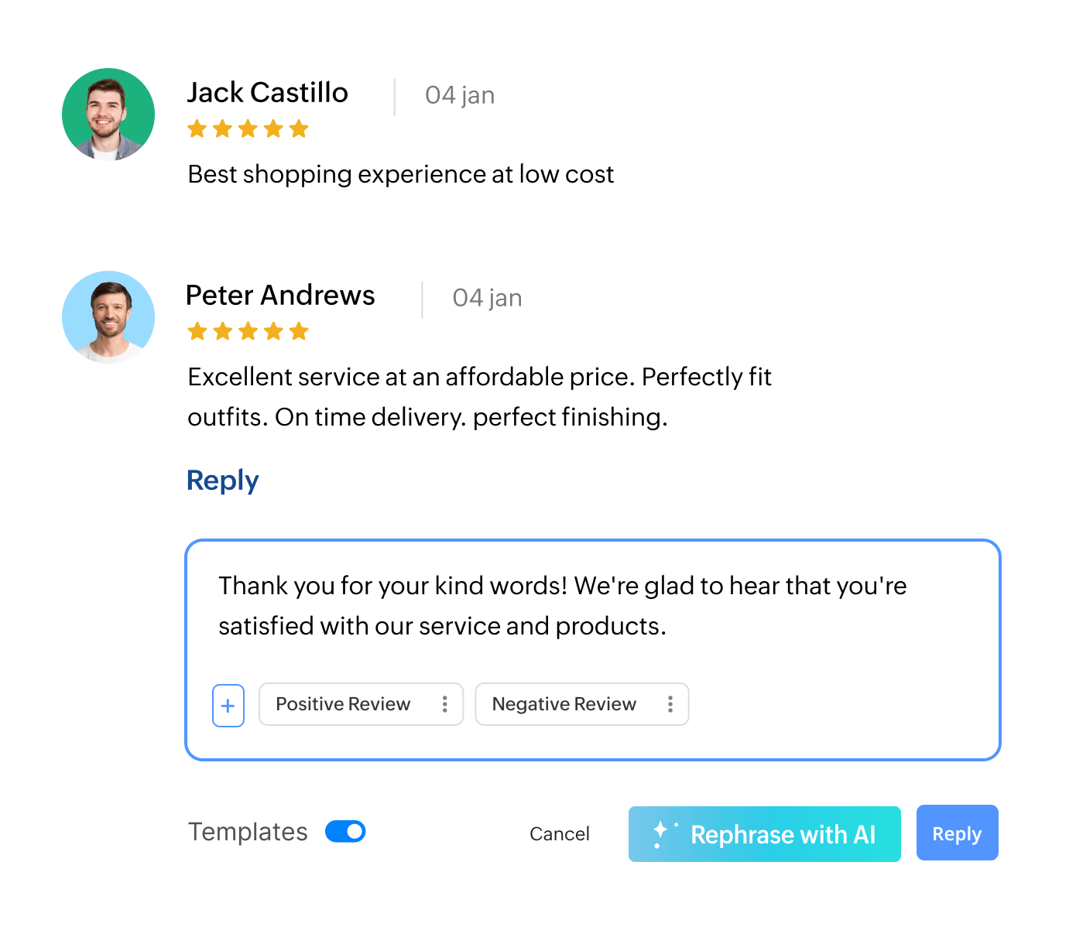Screen dimensions: 1076x944
Task: Click the plus icon to add a template
Action: [228, 706]
